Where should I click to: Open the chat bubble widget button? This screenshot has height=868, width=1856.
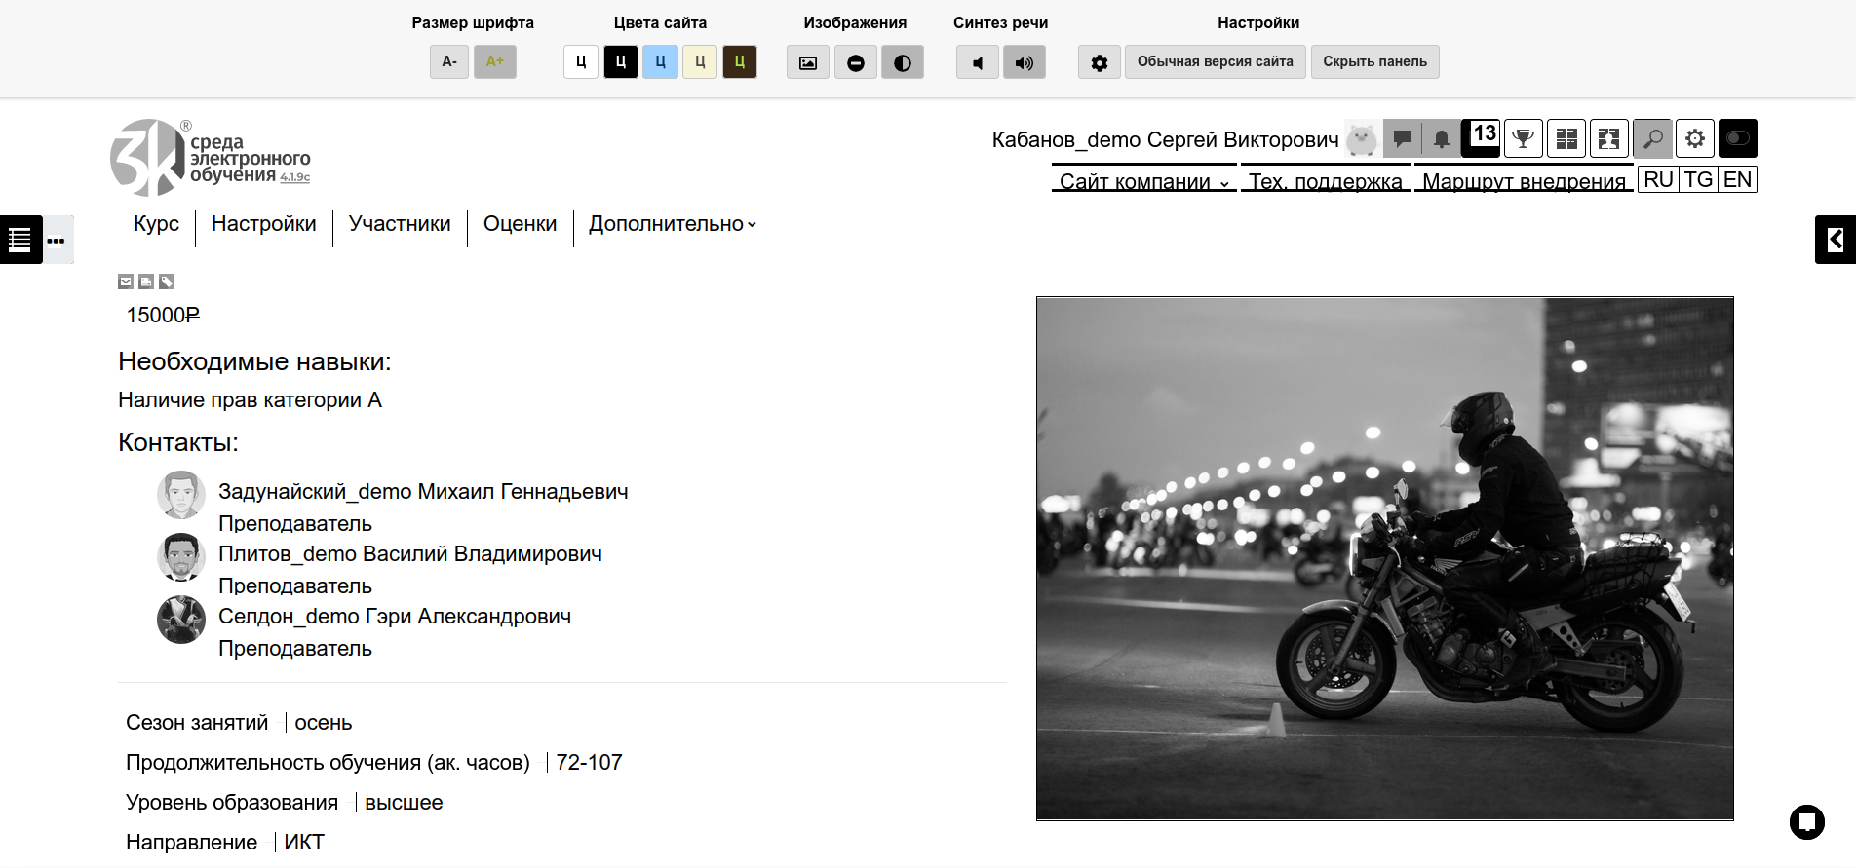coord(1807,821)
